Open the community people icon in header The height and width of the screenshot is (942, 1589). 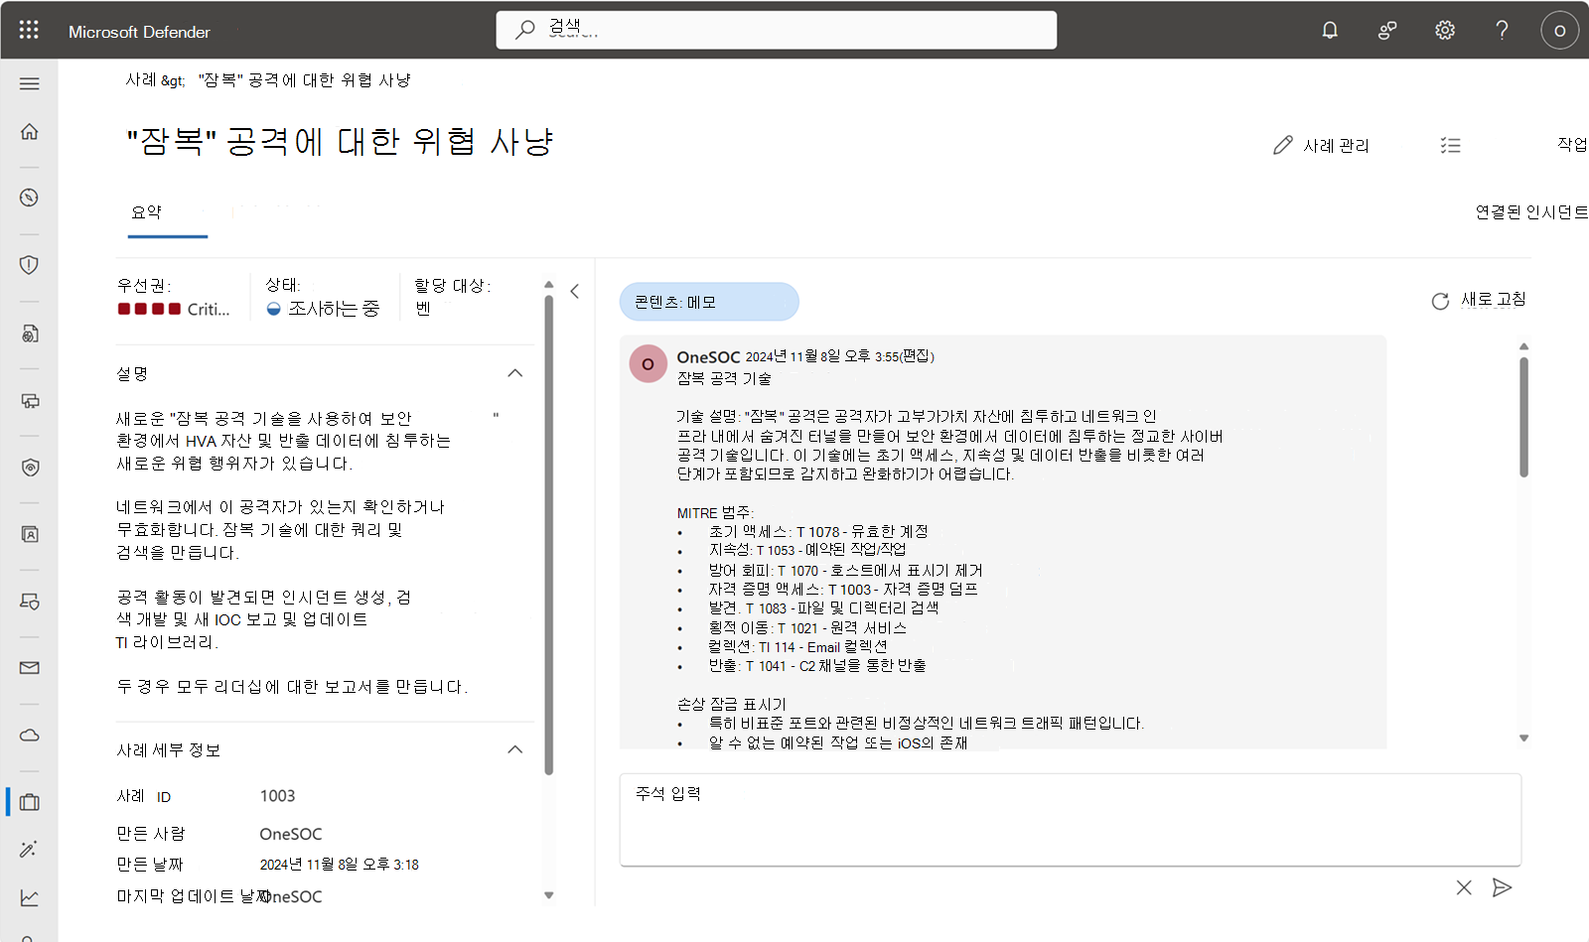1387,30
